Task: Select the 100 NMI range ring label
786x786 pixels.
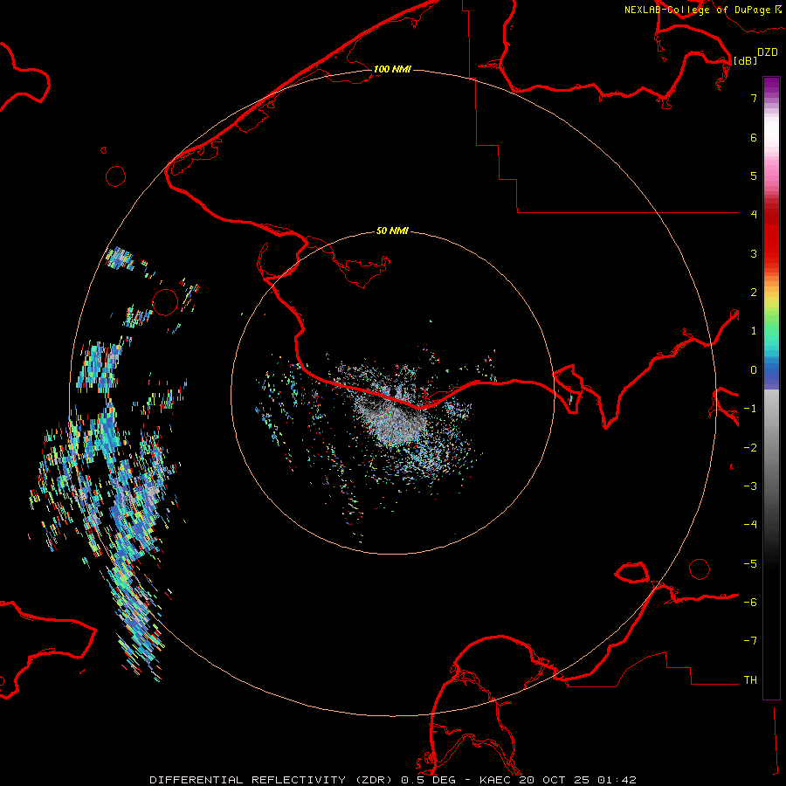Action: point(392,69)
